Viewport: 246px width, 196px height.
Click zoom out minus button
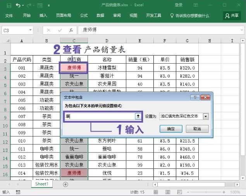(188, 192)
